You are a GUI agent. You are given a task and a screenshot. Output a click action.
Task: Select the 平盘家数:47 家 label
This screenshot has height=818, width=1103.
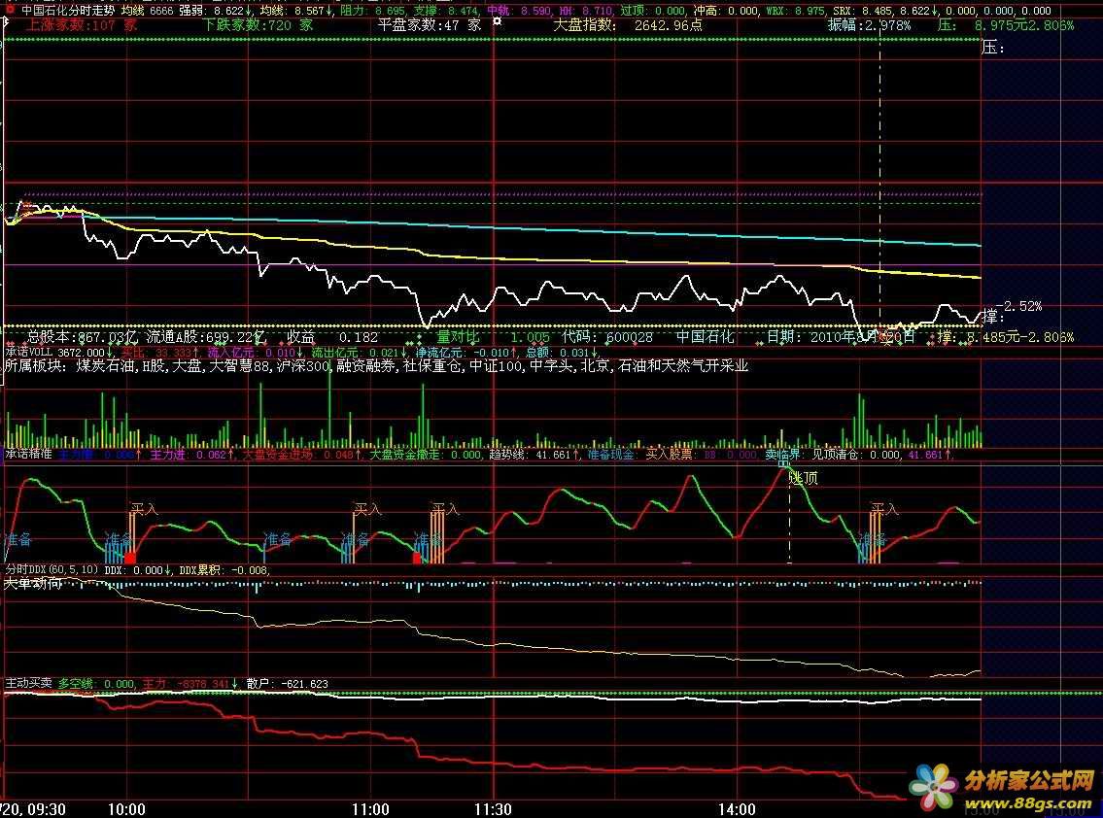pos(430,25)
